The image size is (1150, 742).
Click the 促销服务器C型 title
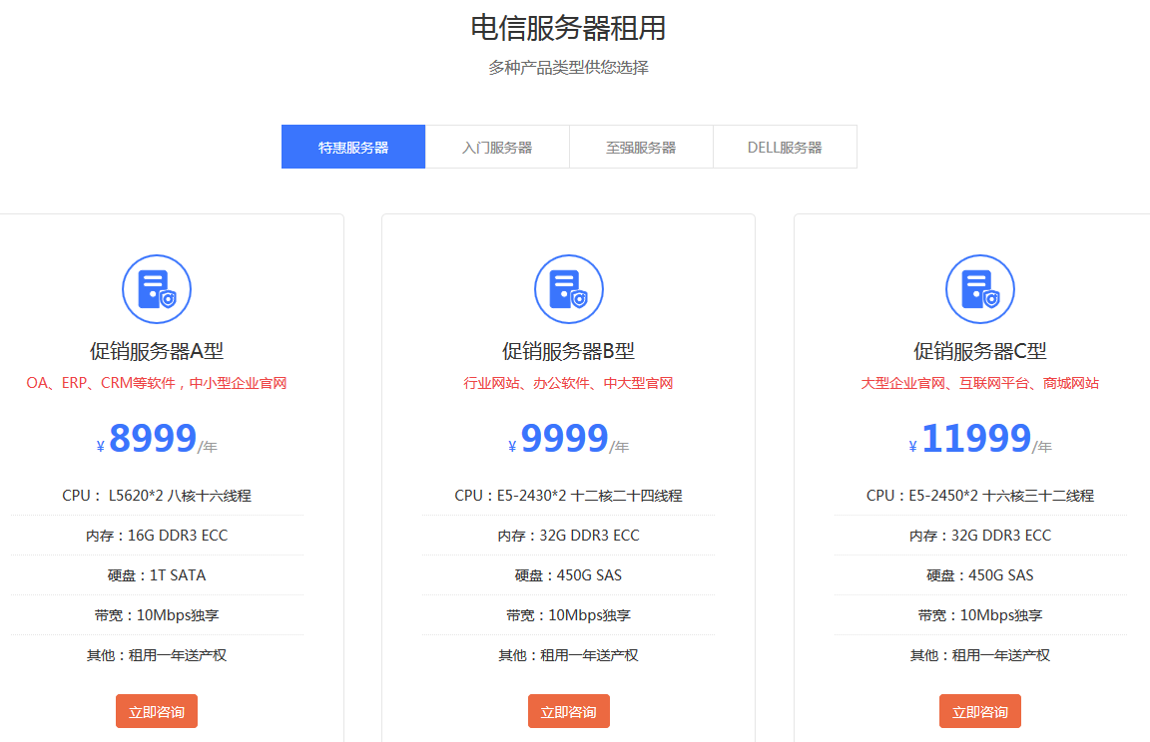point(980,351)
